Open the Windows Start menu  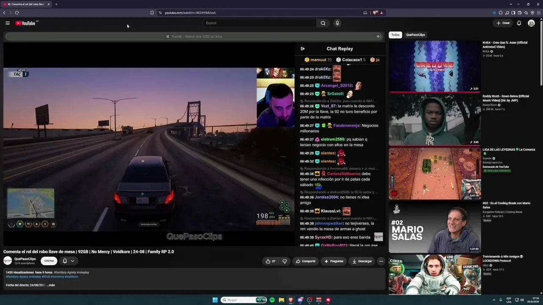[x=215, y=300]
